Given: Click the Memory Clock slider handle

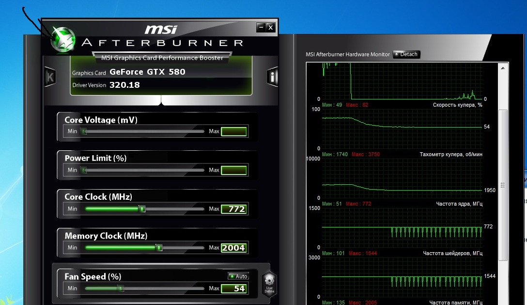Looking at the screenshot, I should click(159, 248).
